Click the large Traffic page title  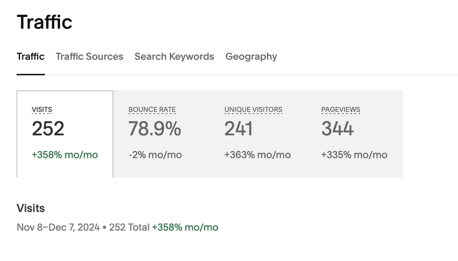coord(45,22)
